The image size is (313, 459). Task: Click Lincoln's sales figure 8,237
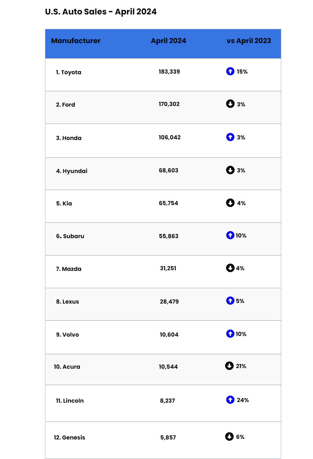pyautogui.click(x=168, y=401)
